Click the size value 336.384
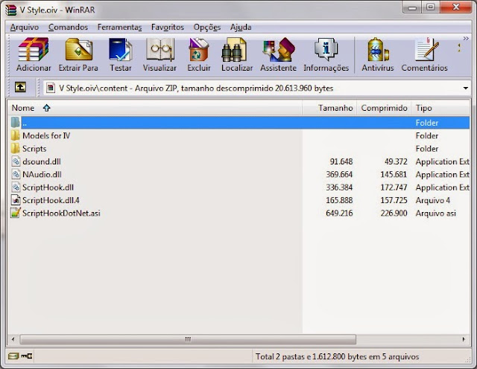 point(339,187)
